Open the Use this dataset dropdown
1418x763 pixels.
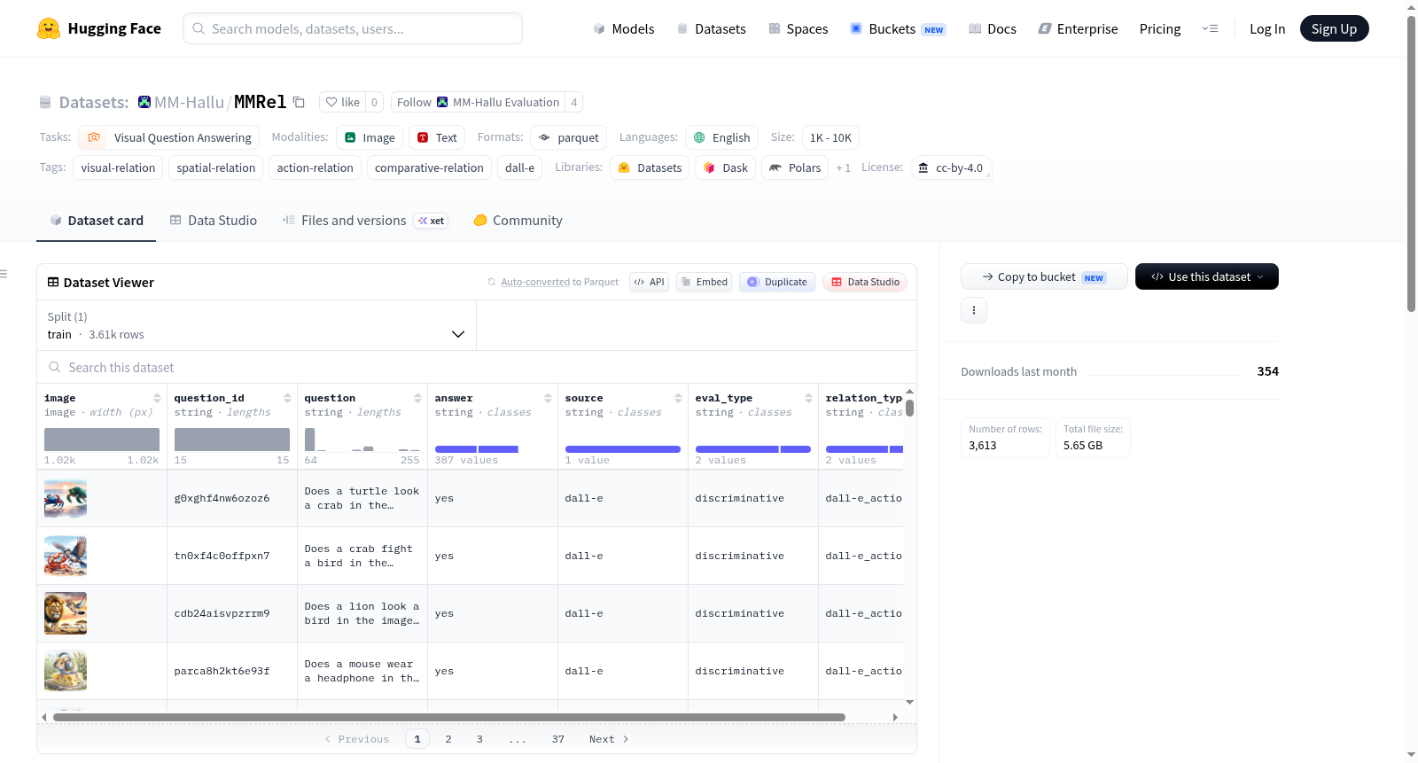(1207, 276)
